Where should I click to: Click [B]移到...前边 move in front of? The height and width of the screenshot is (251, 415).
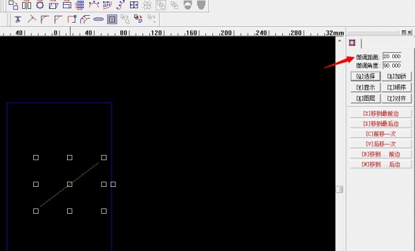(x=380, y=154)
